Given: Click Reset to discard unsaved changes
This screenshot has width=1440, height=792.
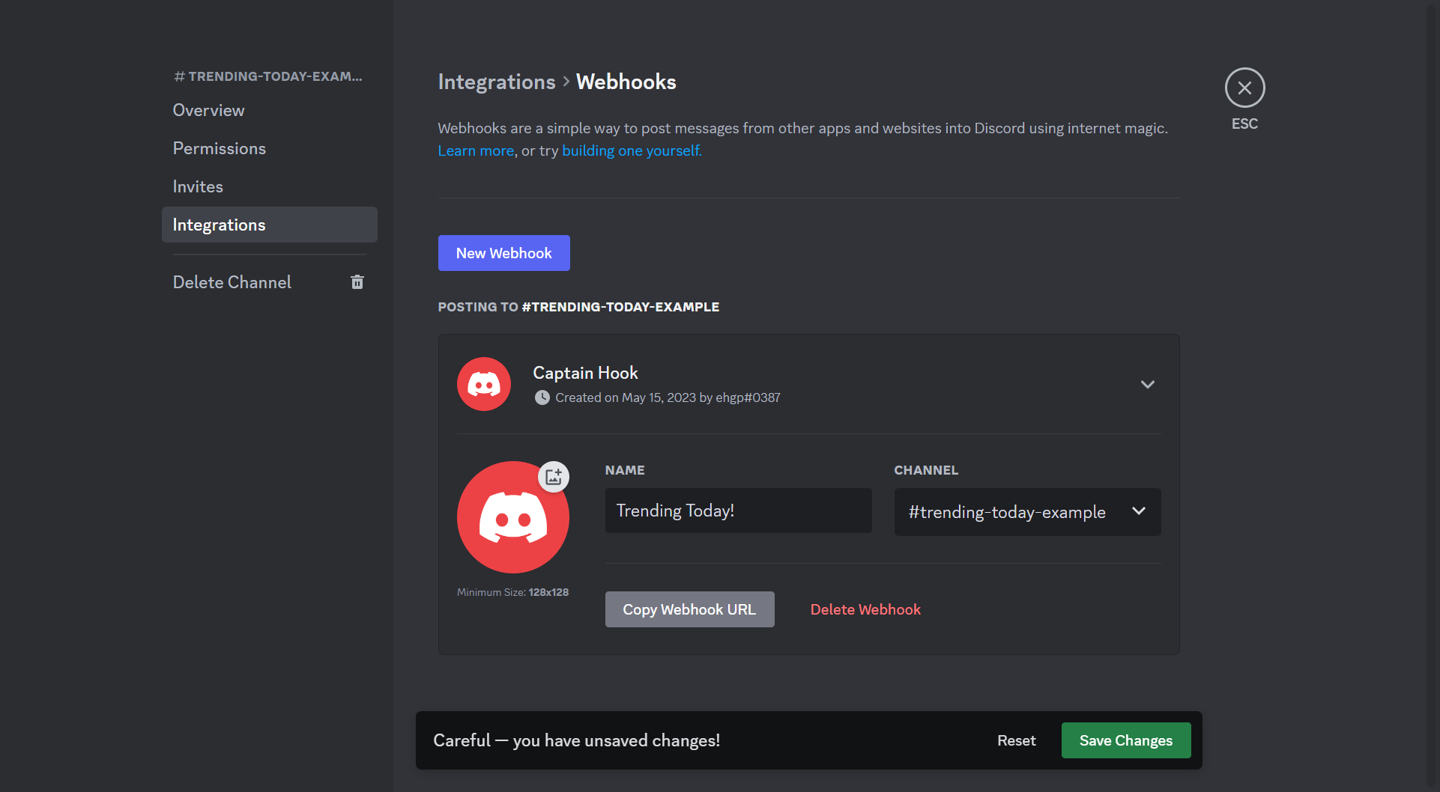Looking at the screenshot, I should (1016, 740).
